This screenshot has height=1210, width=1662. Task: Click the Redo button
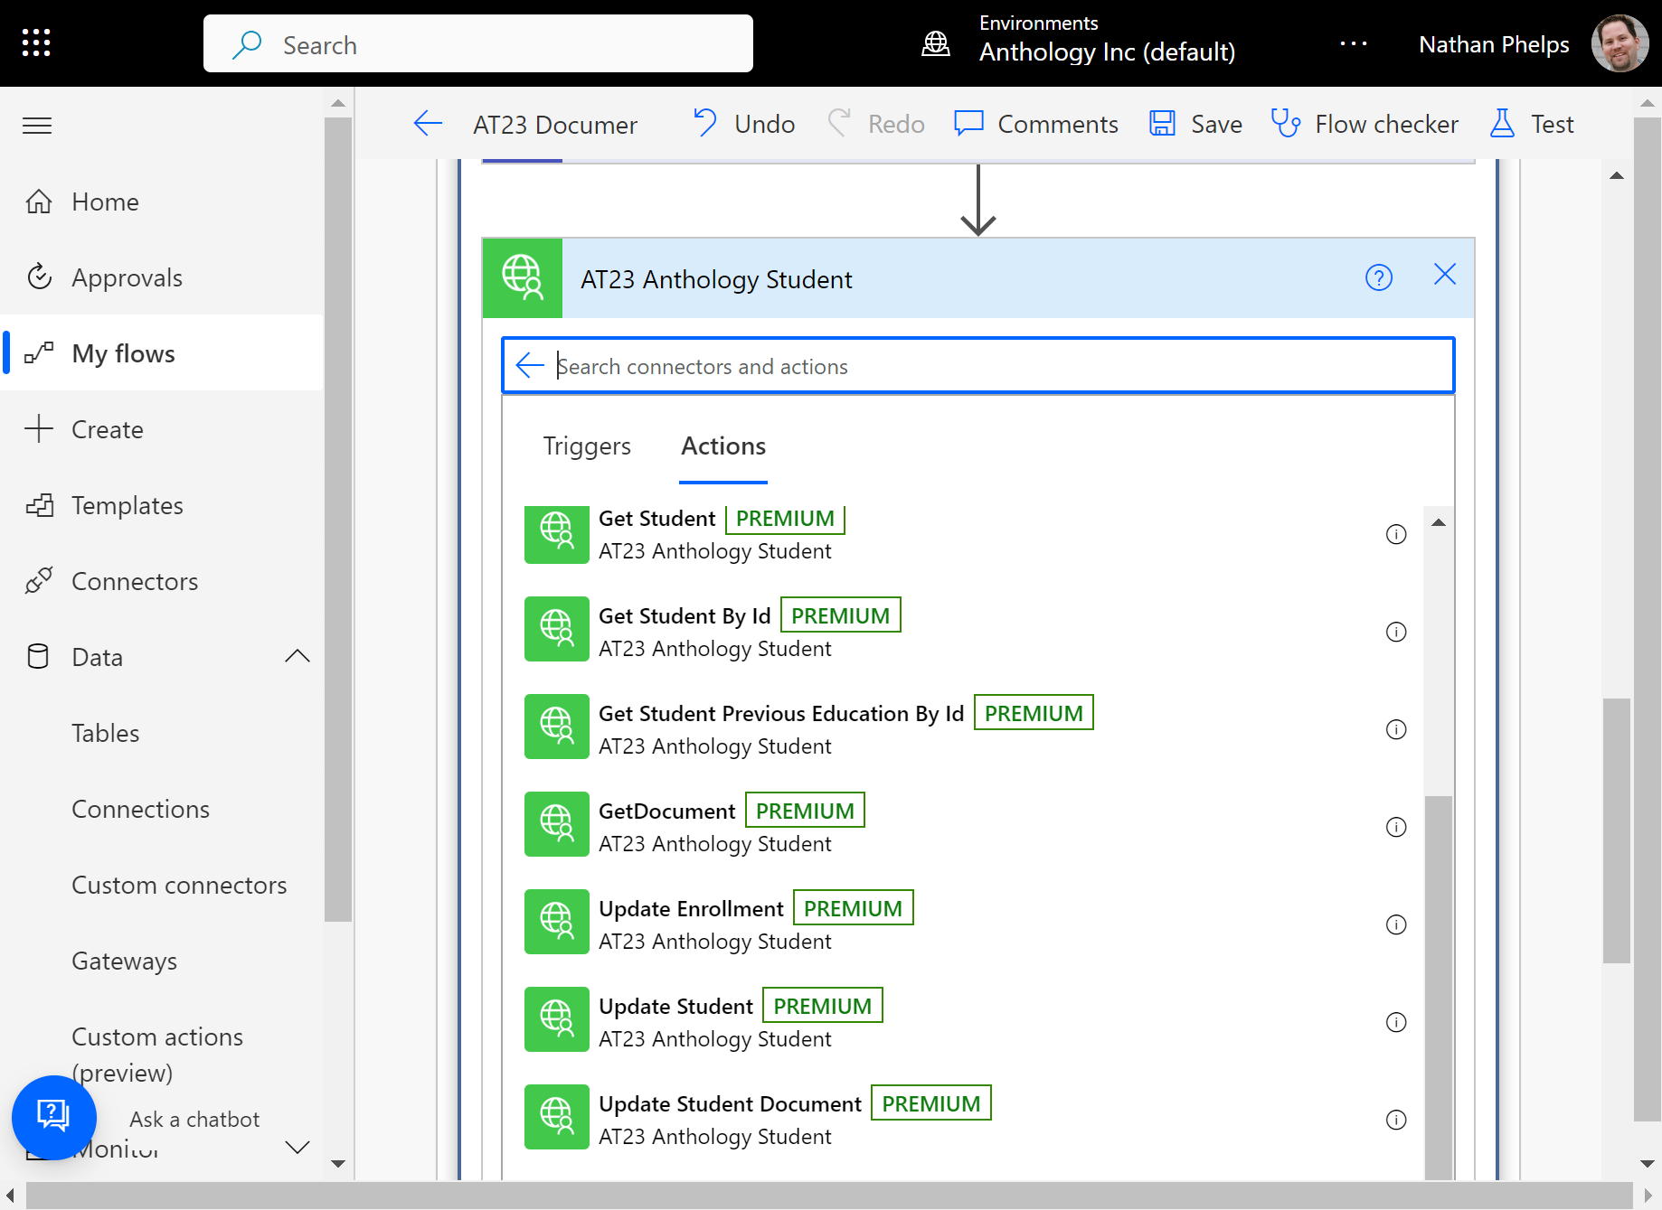tap(876, 124)
